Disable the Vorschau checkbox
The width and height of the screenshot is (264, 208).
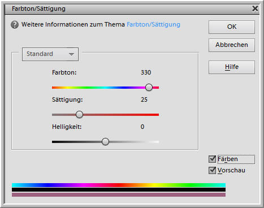tap(212, 170)
